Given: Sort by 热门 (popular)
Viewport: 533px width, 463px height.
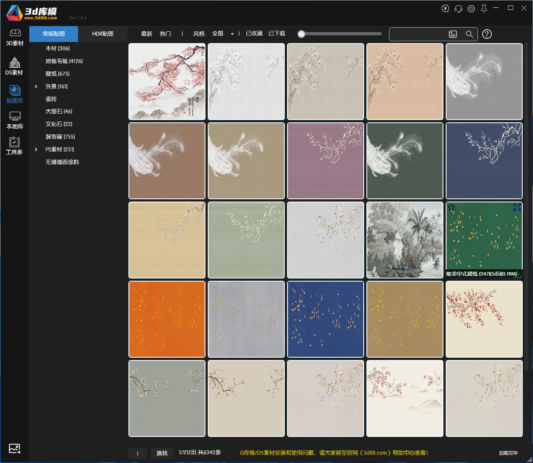Looking at the screenshot, I should pos(165,34).
